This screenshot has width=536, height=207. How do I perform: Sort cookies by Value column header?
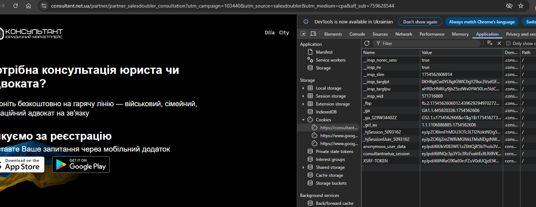462,53
